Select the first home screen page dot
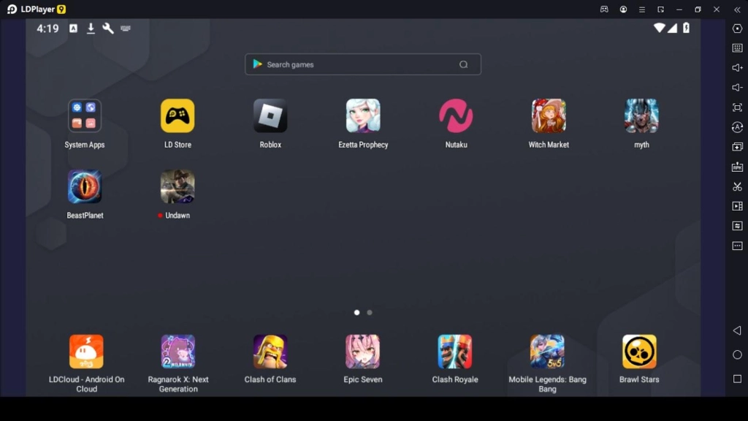 point(356,313)
